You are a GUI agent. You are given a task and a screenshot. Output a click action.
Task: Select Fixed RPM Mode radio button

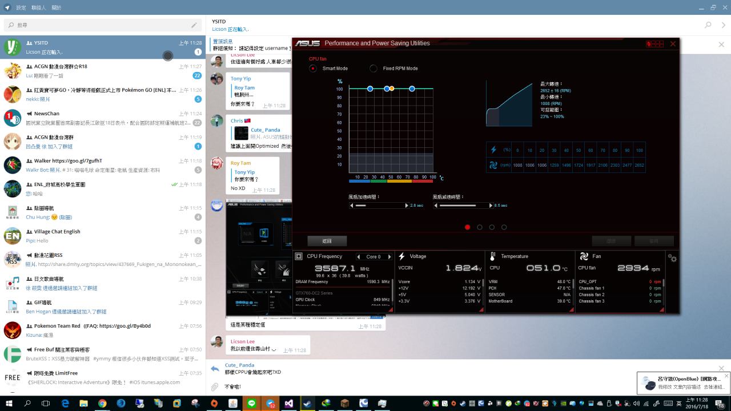tap(373, 68)
